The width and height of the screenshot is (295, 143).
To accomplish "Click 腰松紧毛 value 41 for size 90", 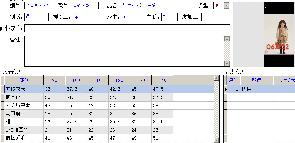I will click(55, 138).
